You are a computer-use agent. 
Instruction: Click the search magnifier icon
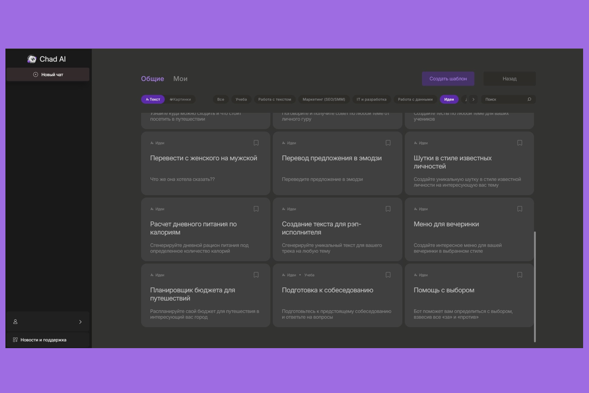pyautogui.click(x=529, y=99)
